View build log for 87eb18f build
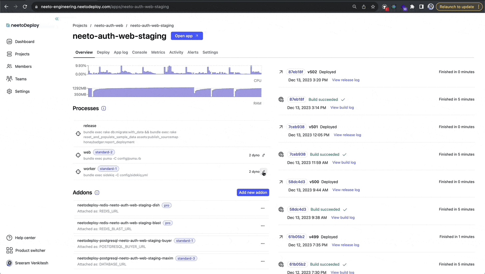Viewport: 485px width, 274px height. tap(342, 108)
